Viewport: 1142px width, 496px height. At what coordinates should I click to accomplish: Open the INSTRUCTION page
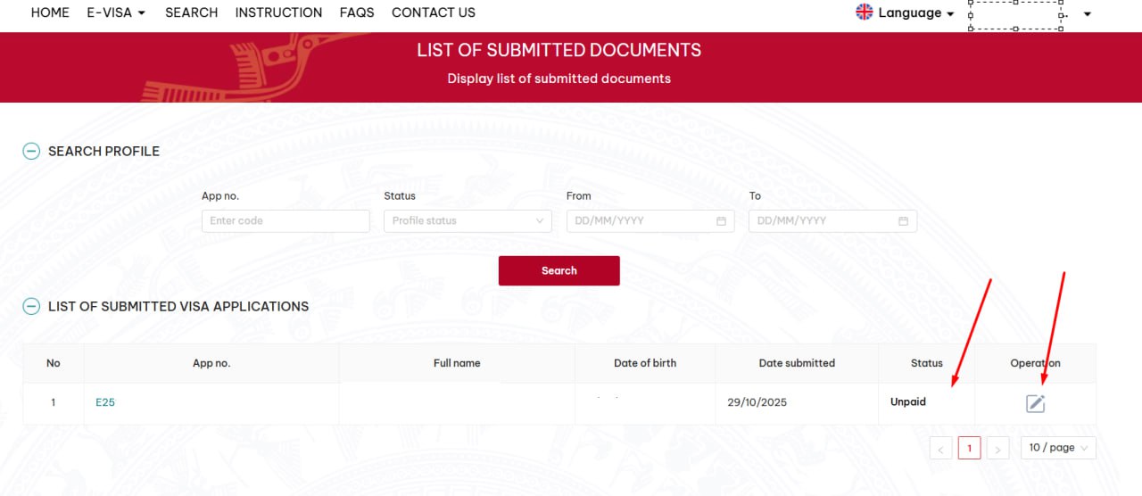click(x=278, y=12)
